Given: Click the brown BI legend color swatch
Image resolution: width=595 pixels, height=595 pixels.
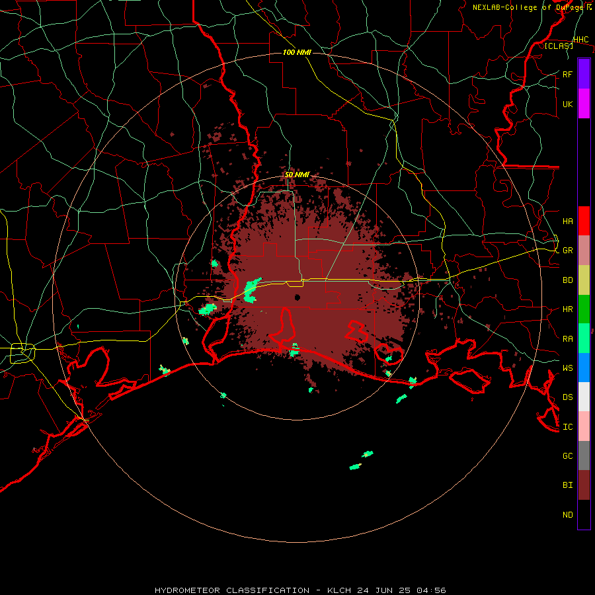Looking at the screenshot, I should (x=584, y=485).
